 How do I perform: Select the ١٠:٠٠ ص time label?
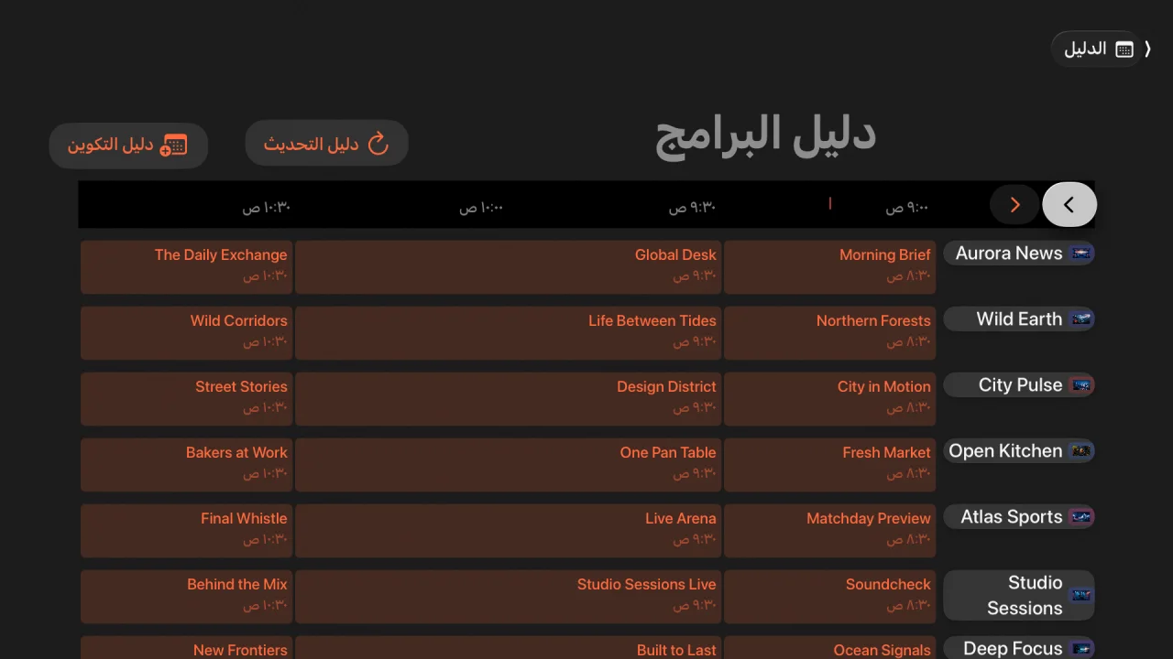click(481, 208)
